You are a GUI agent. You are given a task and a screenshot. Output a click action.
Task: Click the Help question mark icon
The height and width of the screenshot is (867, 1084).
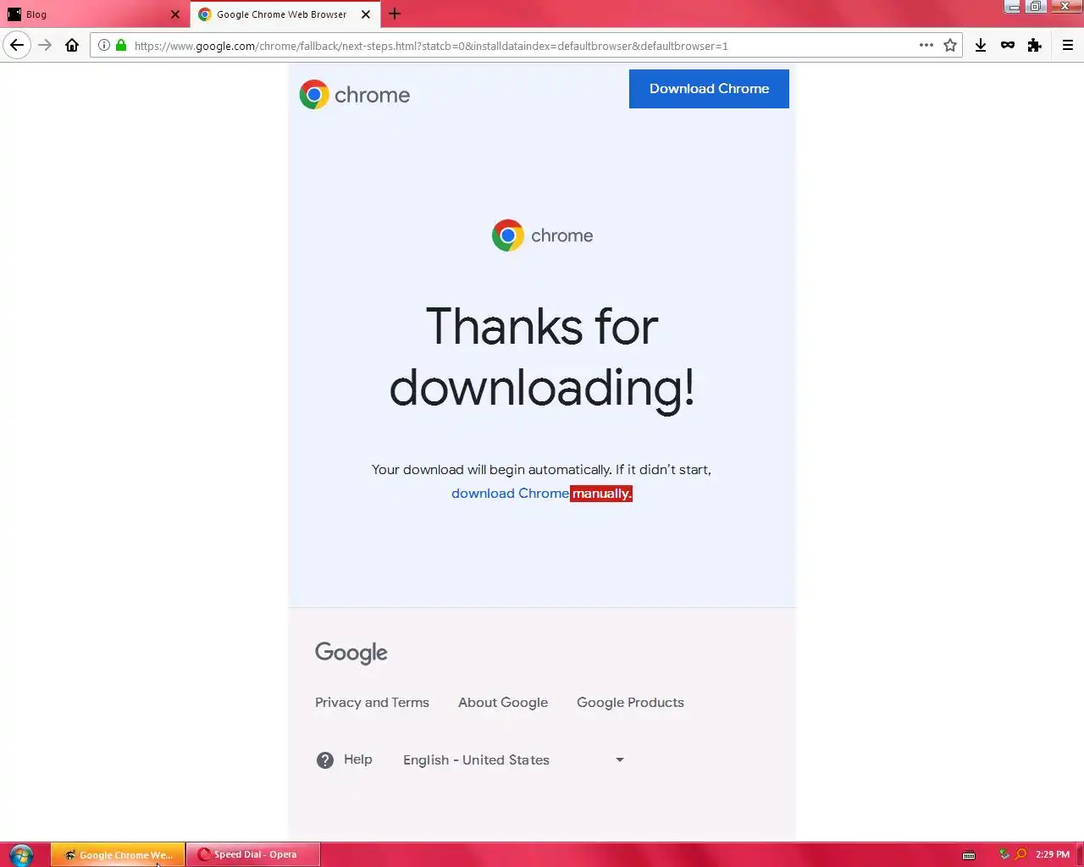point(325,760)
